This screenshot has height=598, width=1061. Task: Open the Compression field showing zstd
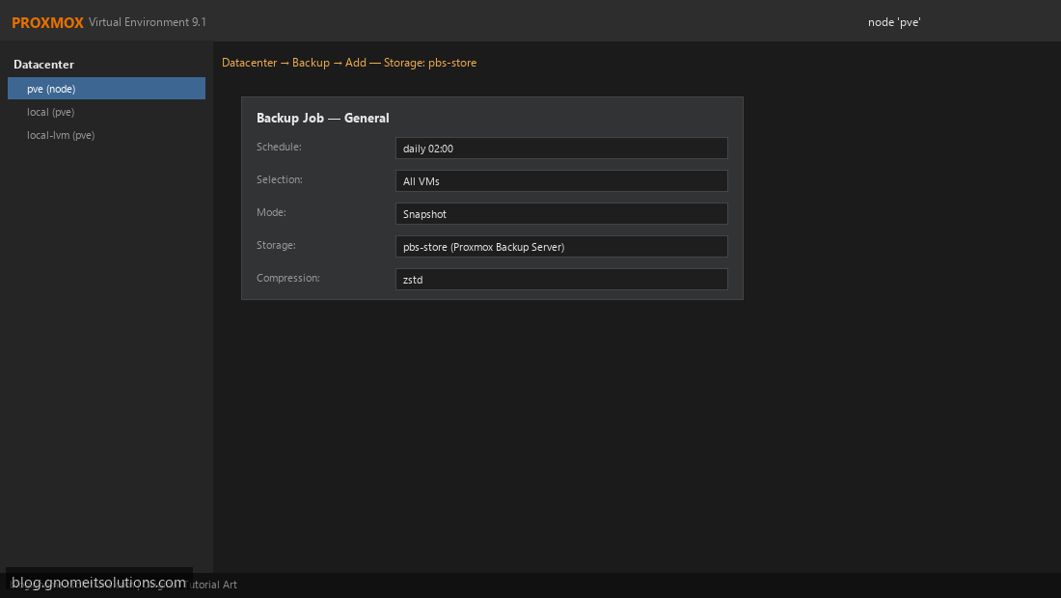[x=561, y=280]
